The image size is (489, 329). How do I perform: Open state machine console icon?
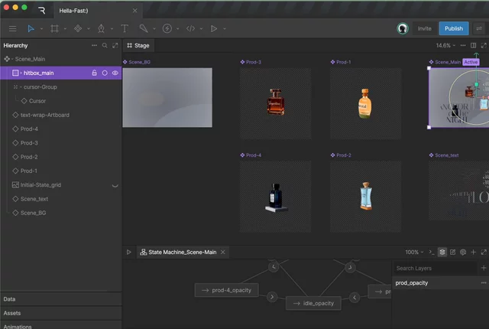coord(431,252)
